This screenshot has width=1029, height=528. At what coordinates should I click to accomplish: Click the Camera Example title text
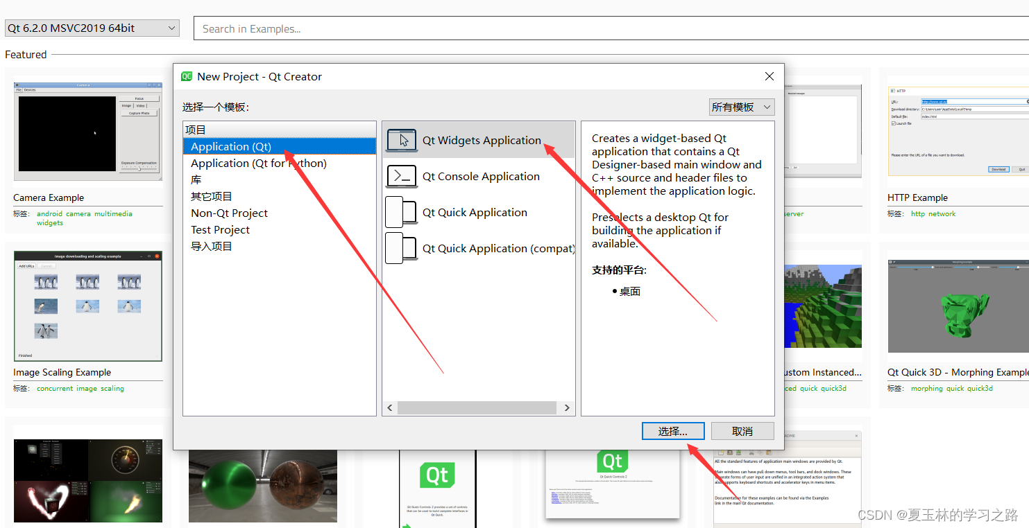[x=49, y=197]
